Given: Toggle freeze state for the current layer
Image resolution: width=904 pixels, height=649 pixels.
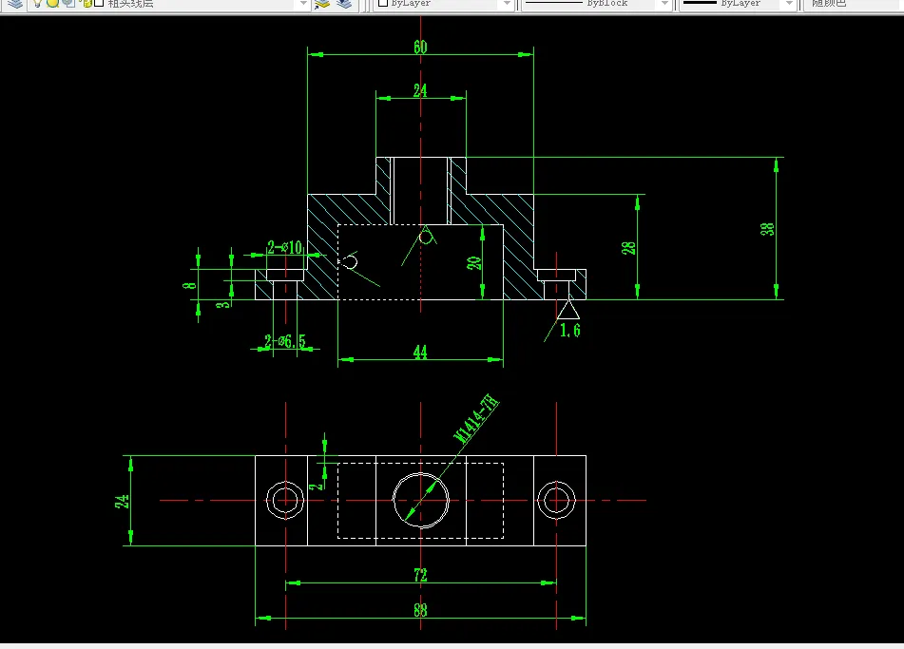Looking at the screenshot, I should [x=52, y=4].
